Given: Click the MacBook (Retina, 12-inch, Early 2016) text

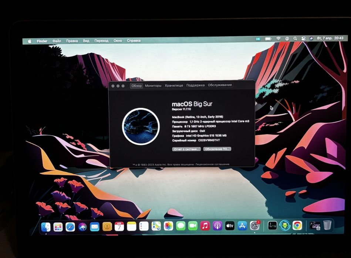Looking at the screenshot, I should 198,117.
